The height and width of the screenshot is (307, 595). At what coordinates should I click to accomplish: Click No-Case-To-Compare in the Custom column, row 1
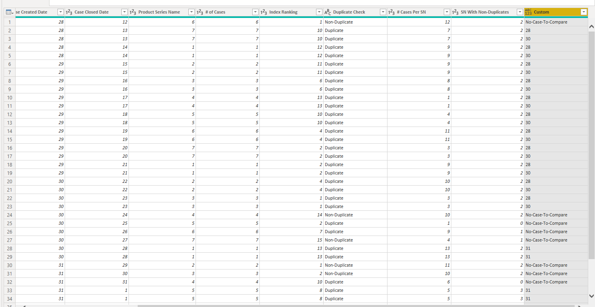click(546, 22)
